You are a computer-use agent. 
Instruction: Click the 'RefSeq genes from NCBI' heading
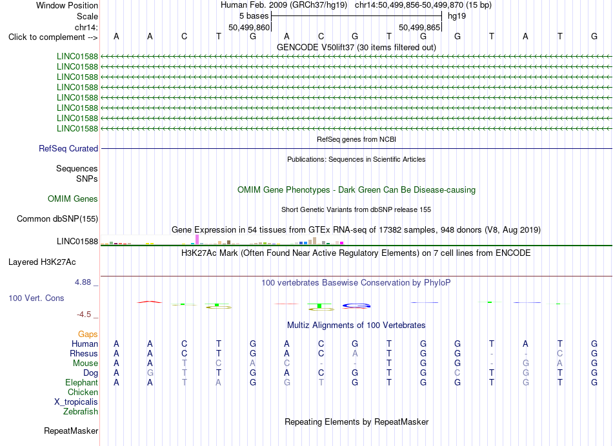pos(356,139)
